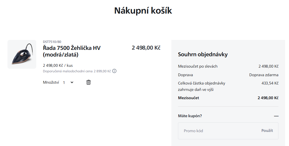Viewport: 289px width, 146px height.
Task: Click the info icon beside recommended retail price
Action: point(114,71)
